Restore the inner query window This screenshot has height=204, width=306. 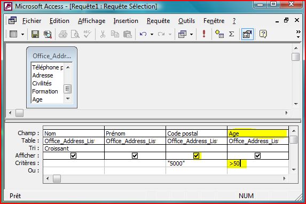[x=286, y=20]
